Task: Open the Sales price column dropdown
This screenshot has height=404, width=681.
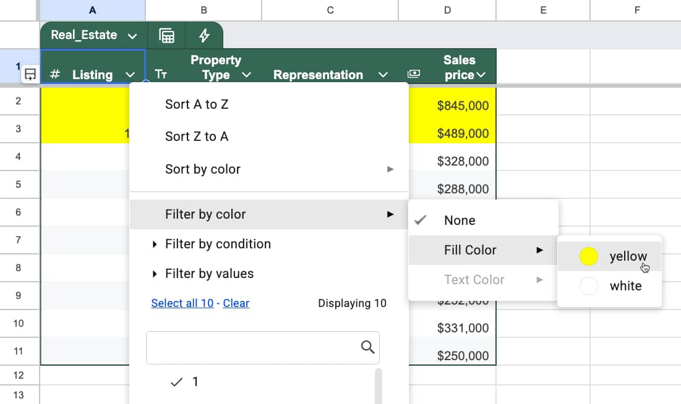Action: [481, 75]
